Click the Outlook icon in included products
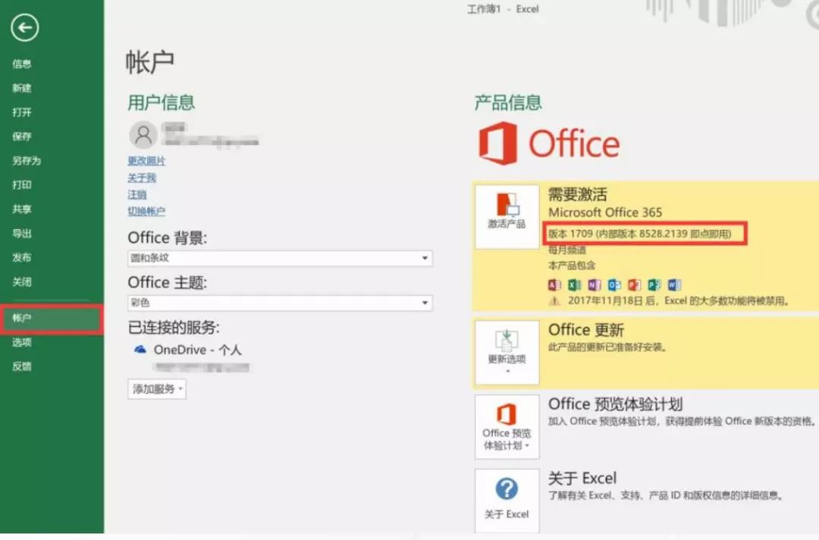819x540 pixels. click(614, 285)
